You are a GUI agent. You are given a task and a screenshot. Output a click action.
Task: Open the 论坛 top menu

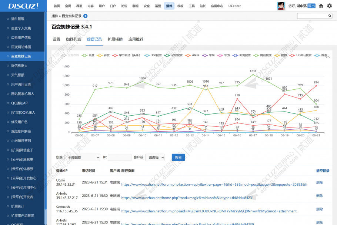(x=124, y=6)
